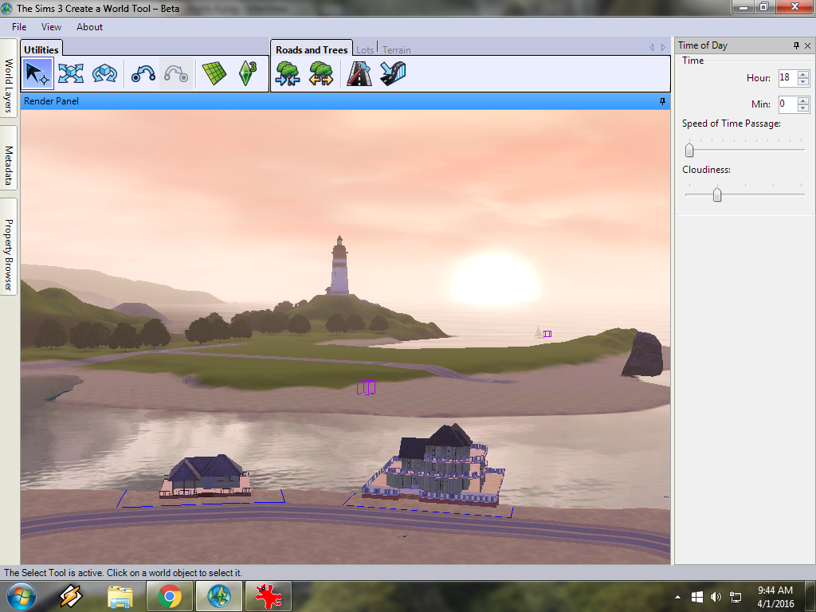Select the sidewalk placement tool icon
816x612 pixels.
pyautogui.click(x=394, y=74)
